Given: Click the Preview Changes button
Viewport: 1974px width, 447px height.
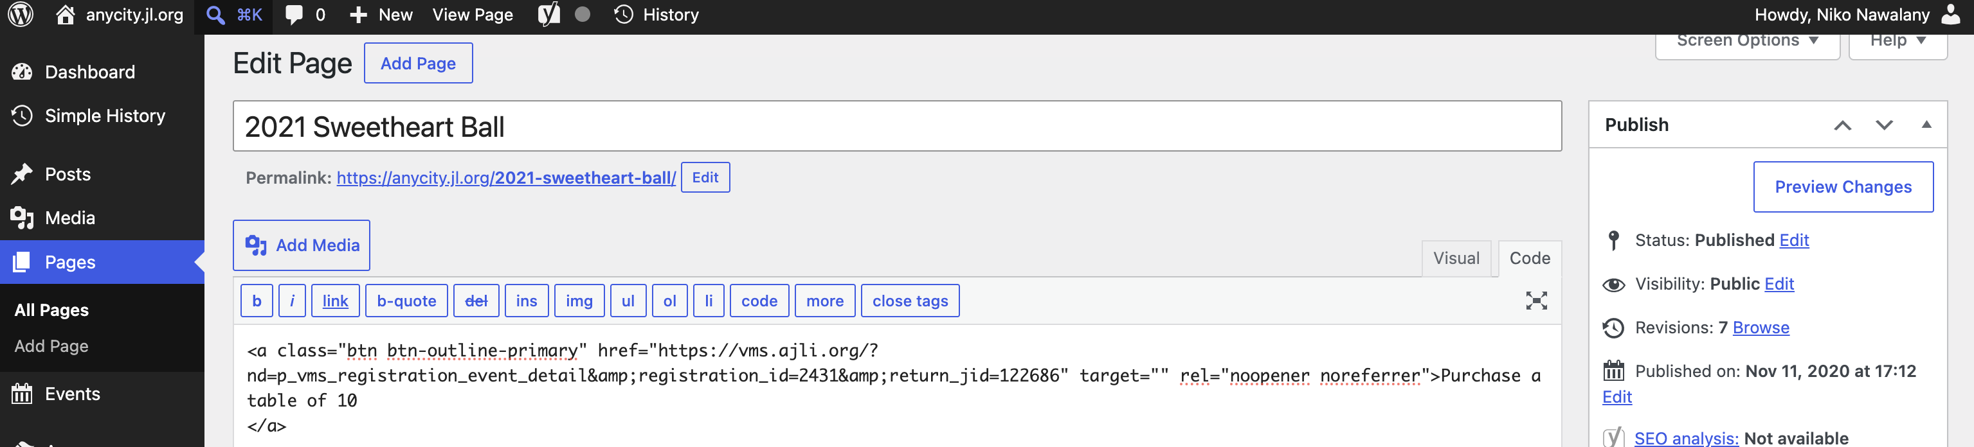Looking at the screenshot, I should [1843, 187].
